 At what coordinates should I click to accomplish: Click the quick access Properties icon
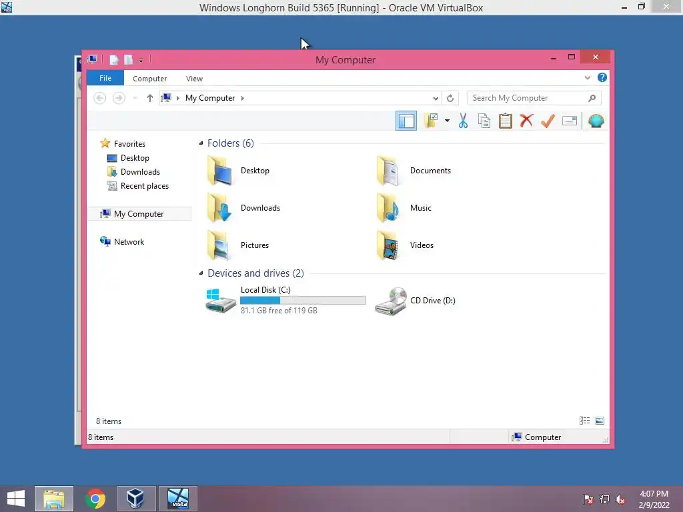(x=114, y=59)
